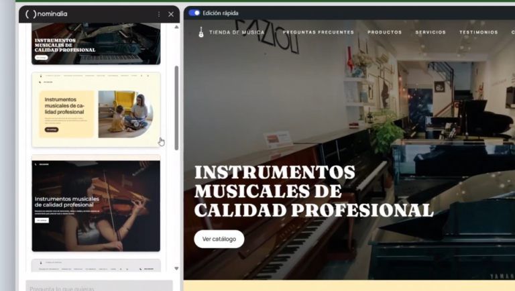Open the Tienda de Música home link
The image size is (515, 291).
pos(237,32)
